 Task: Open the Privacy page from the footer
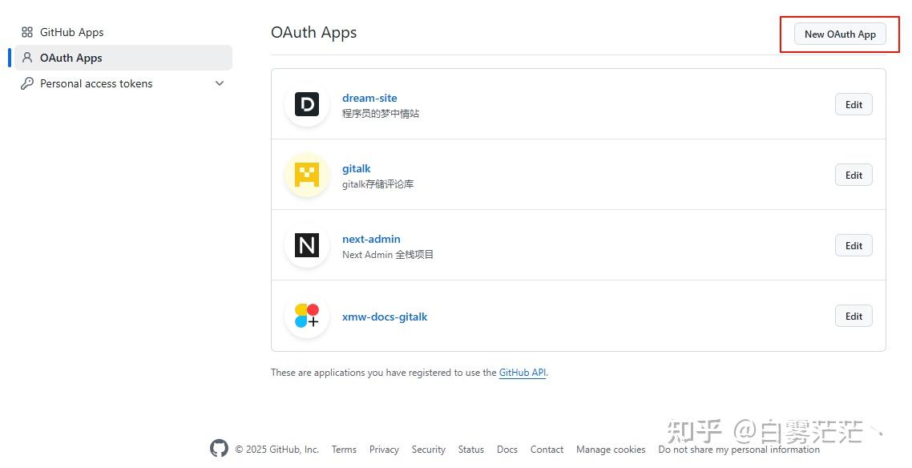(x=384, y=450)
